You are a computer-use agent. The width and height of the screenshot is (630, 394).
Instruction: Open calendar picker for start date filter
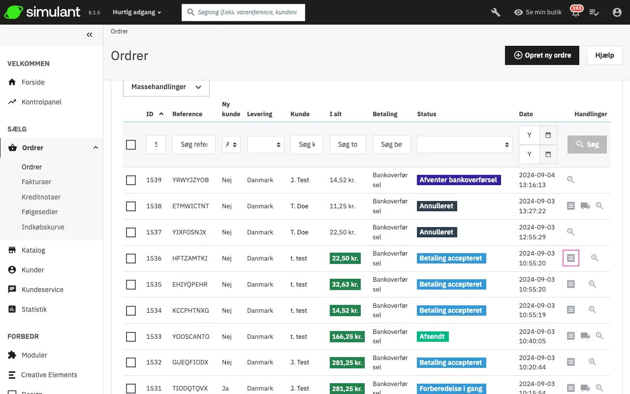[x=548, y=135]
